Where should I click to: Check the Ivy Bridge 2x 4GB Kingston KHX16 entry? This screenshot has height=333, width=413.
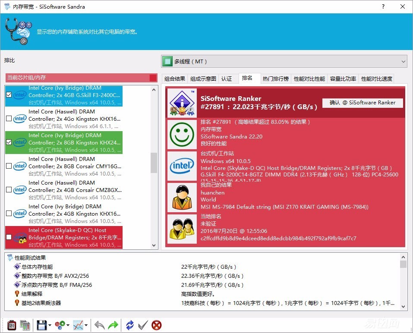(9, 213)
